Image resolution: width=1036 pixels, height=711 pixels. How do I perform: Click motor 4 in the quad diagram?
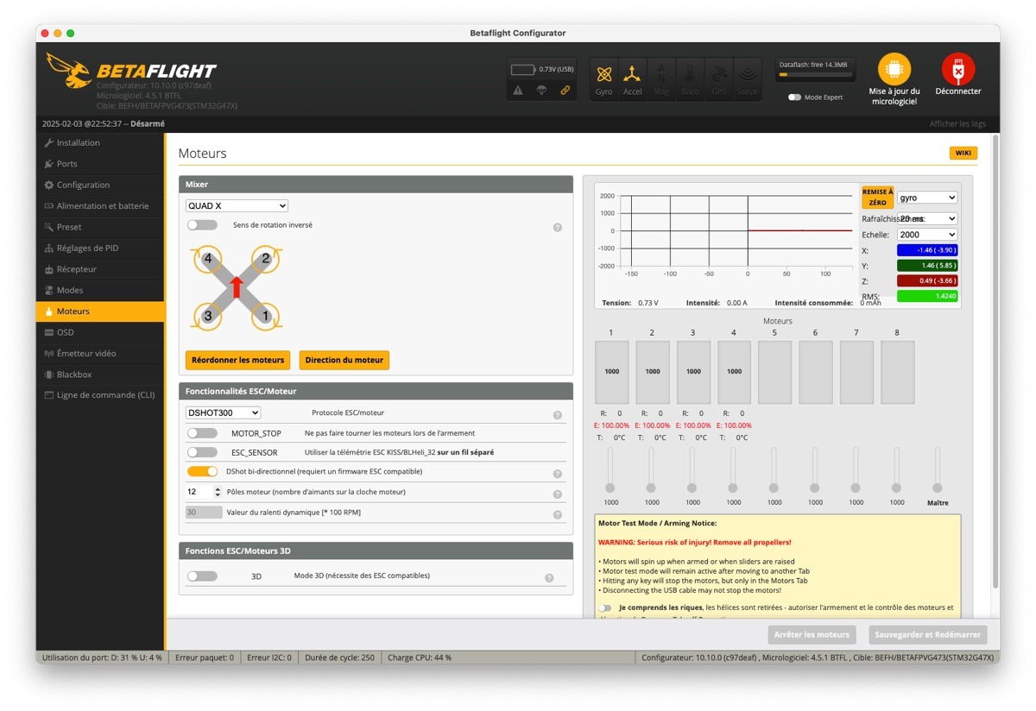pos(207,258)
